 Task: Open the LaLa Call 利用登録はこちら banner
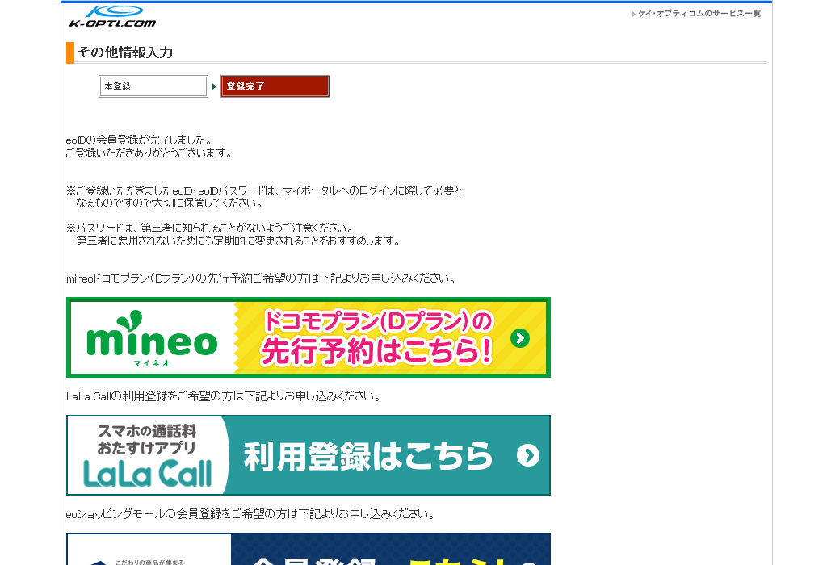(x=309, y=455)
